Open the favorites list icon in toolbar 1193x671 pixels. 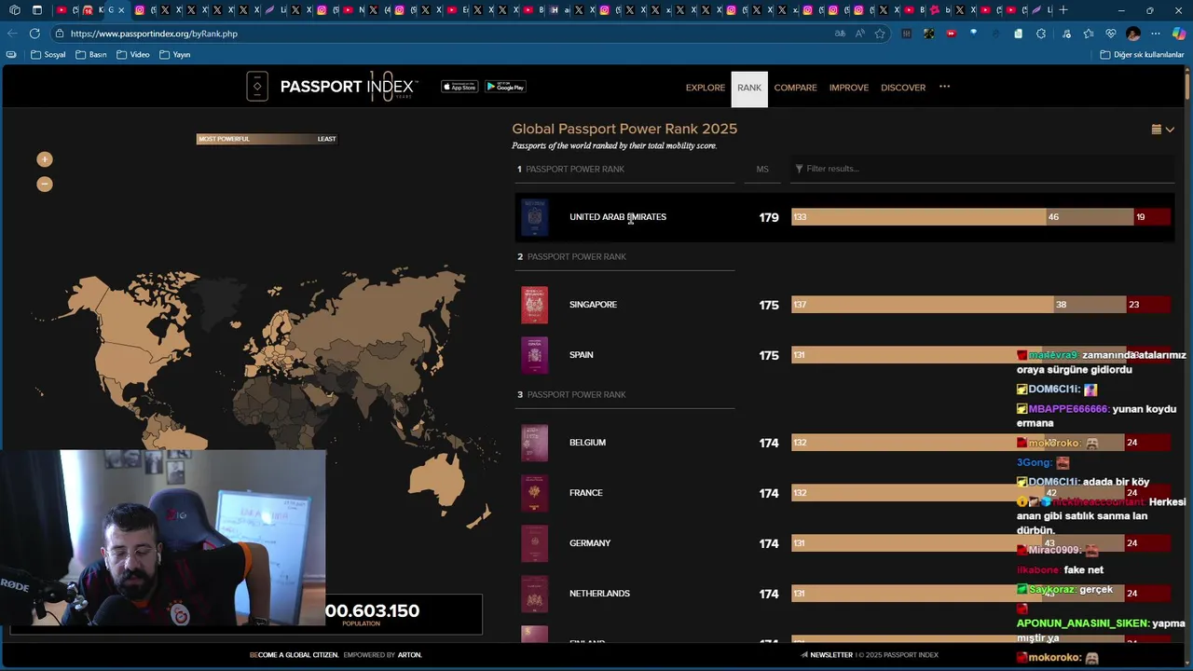point(1088,34)
